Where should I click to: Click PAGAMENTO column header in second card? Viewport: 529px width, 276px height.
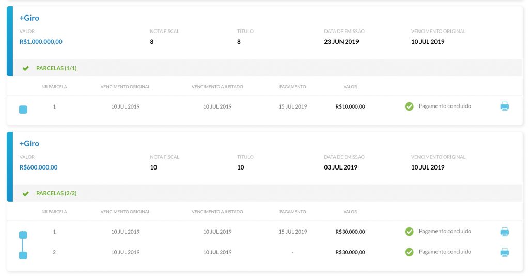(292, 212)
